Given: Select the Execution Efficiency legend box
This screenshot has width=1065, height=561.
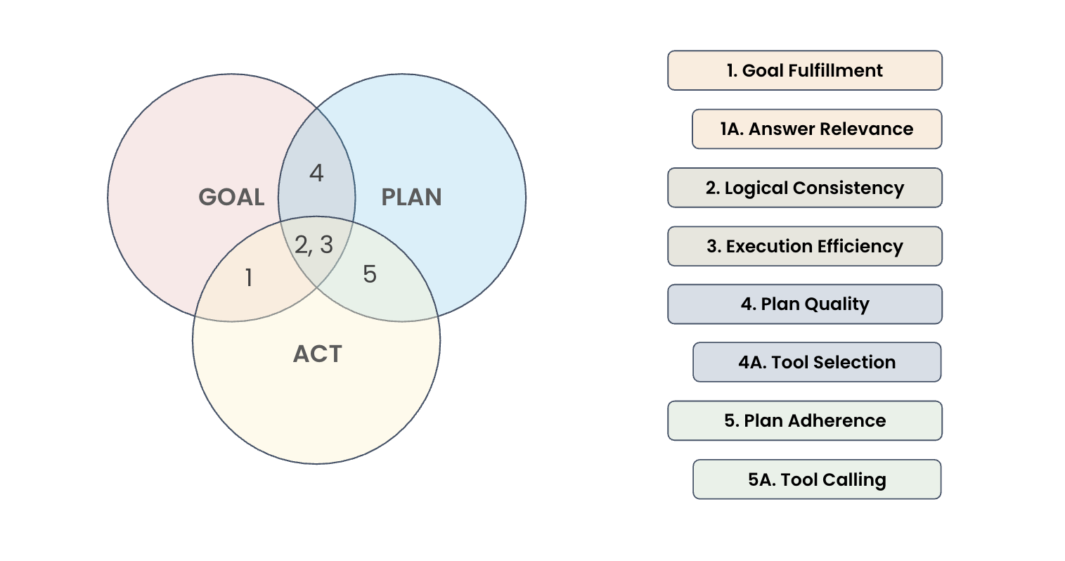Looking at the screenshot, I should pyautogui.click(x=804, y=246).
